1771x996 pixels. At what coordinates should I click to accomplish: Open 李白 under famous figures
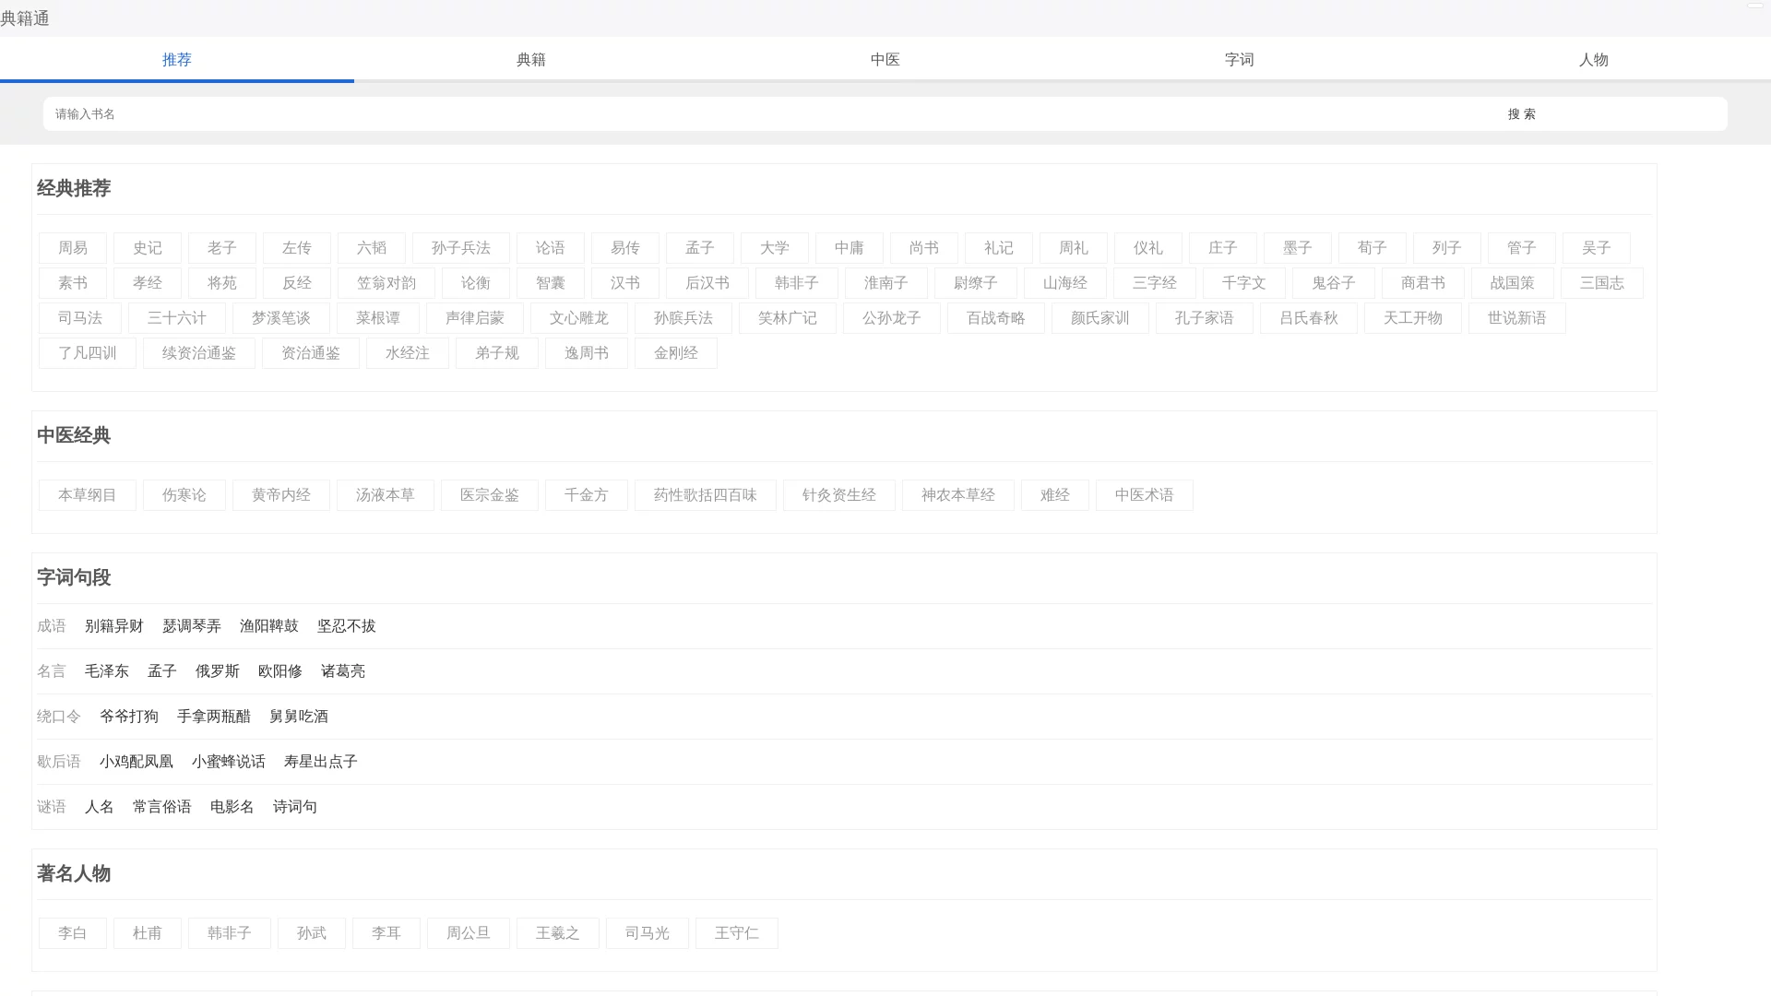73,933
